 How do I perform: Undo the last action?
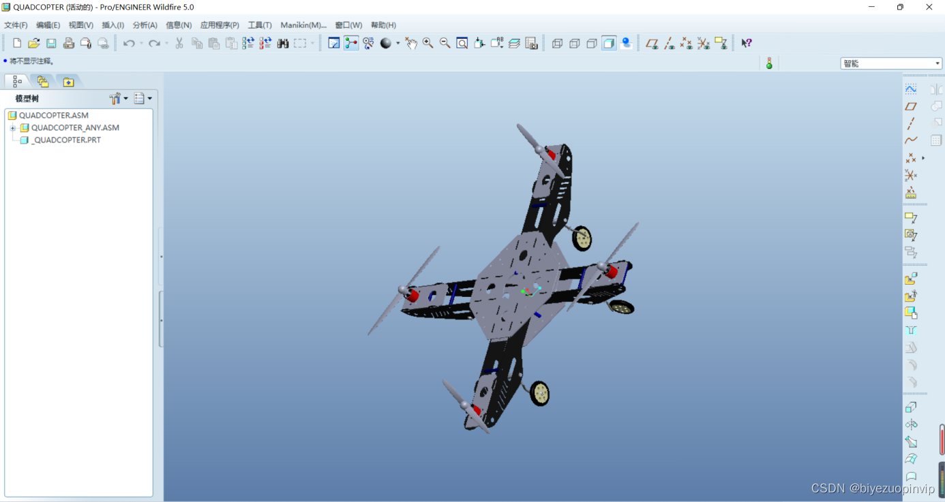pyautogui.click(x=129, y=43)
